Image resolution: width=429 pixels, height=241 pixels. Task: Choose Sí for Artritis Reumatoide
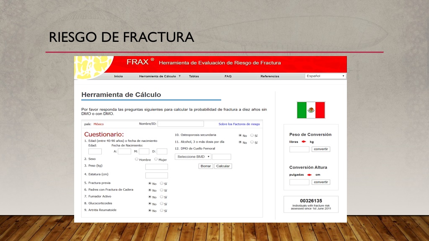(x=162, y=210)
